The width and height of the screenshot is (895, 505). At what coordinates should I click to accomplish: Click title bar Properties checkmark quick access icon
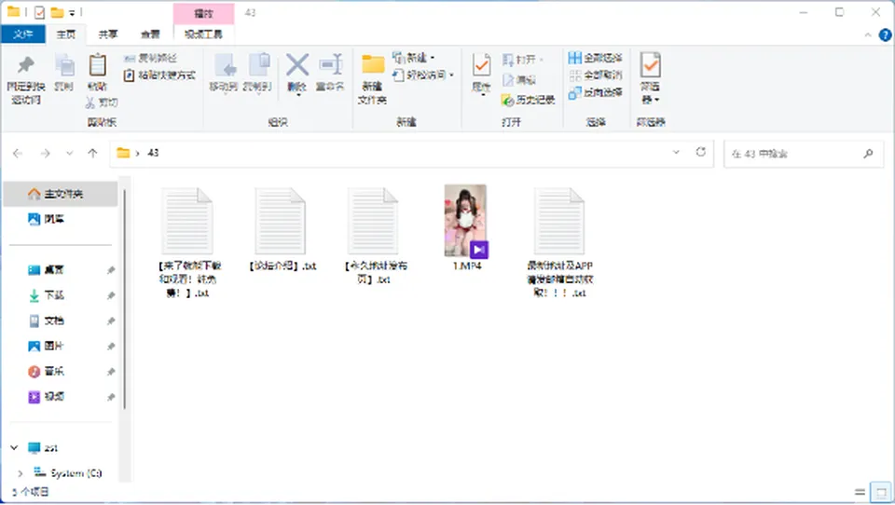39,12
